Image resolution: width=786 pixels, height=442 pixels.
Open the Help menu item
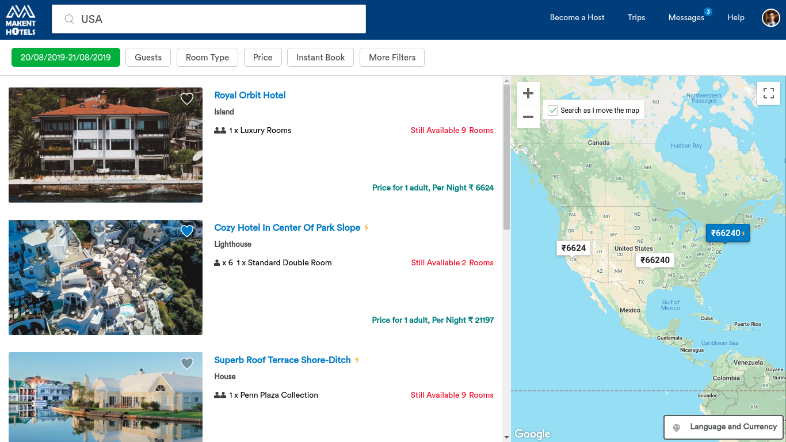pyautogui.click(x=736, y=18)
